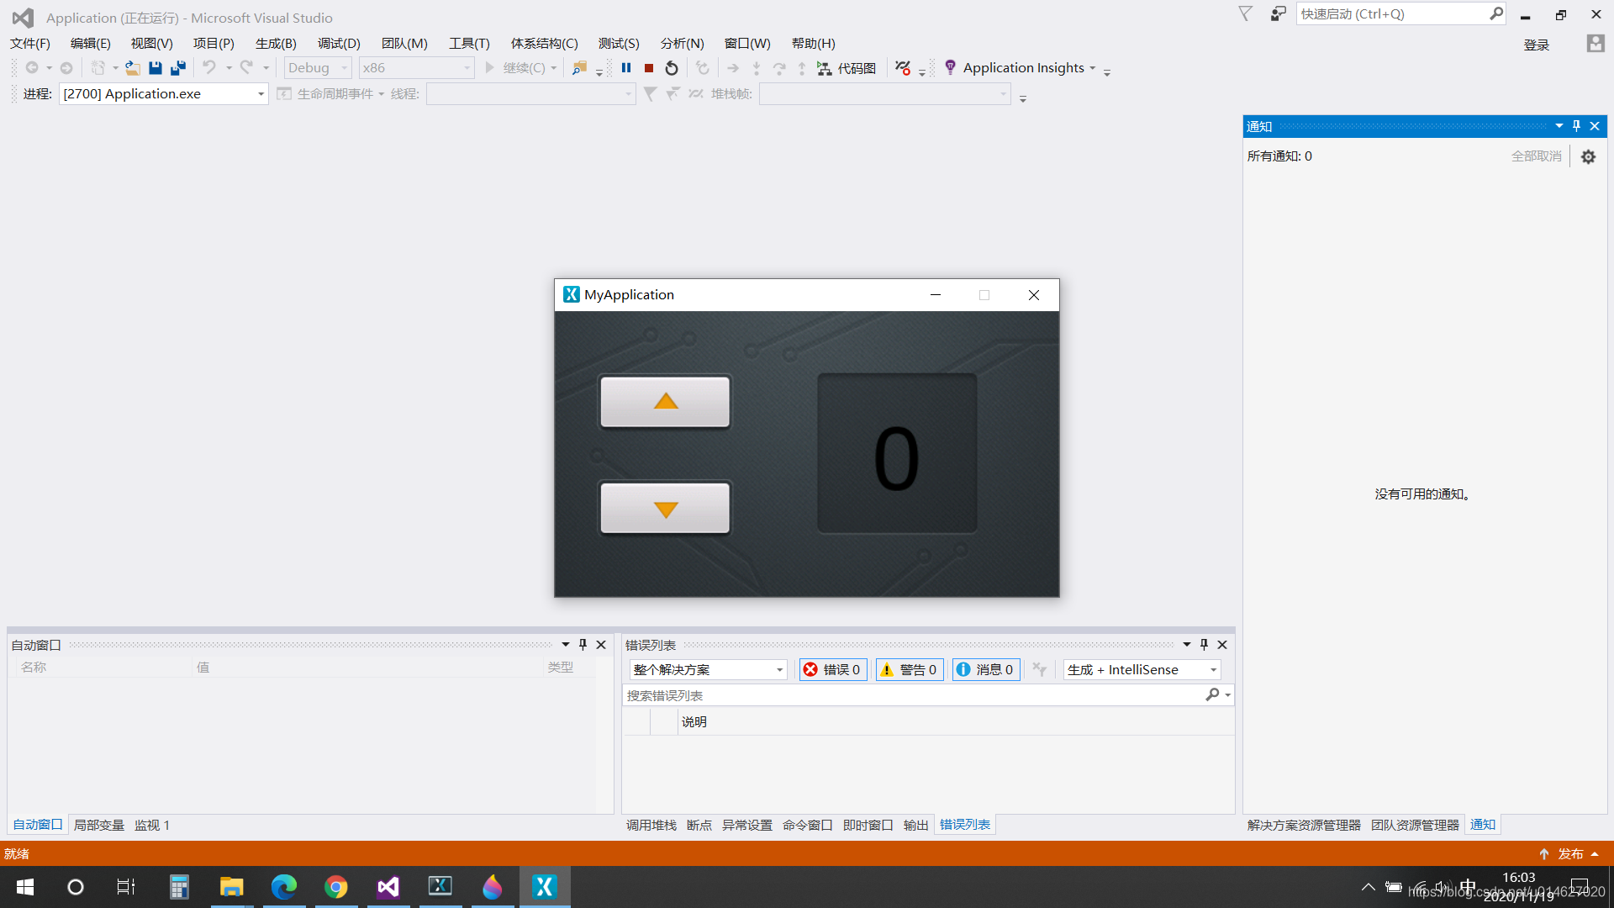This screenshot has width=1614, height=908.
Task: Open notification settings gear icon
Action: point(1588,156)
